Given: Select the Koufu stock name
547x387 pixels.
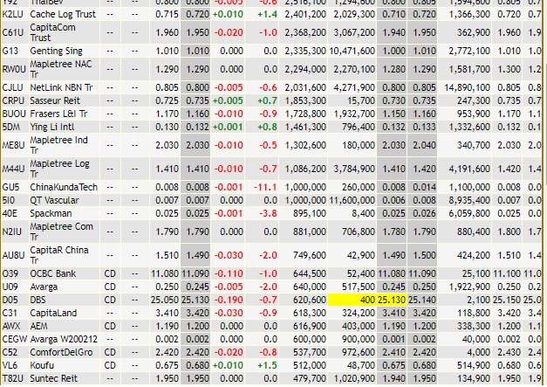Looking at the screenshot, I should pyautogui.click(x=42, y=365).
